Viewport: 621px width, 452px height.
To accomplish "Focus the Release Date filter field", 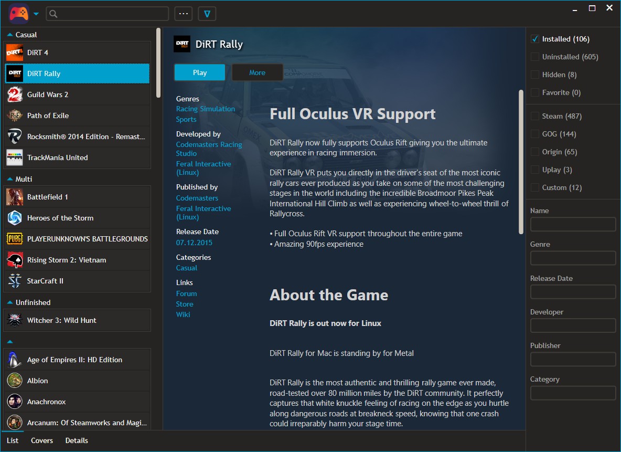I will pyautogui.click(x=573, y=292).
